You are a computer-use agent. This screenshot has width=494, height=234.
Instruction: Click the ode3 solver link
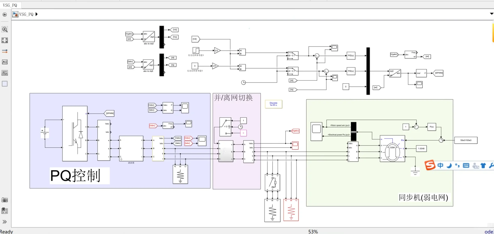(x=489, y=232)
